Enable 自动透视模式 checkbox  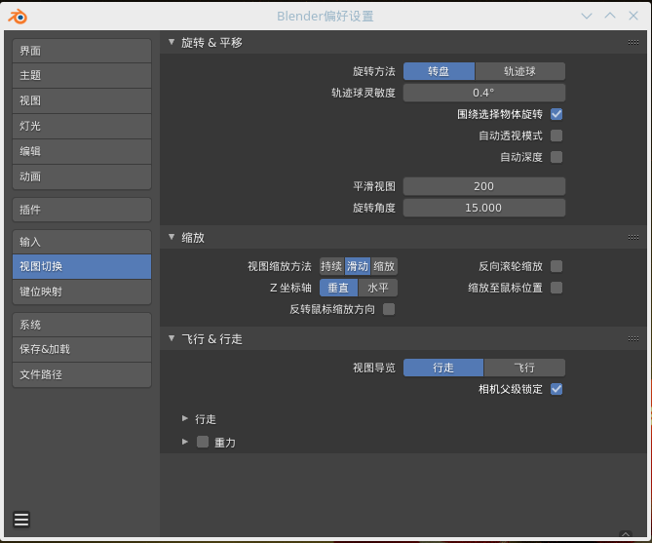pos(556,136)
